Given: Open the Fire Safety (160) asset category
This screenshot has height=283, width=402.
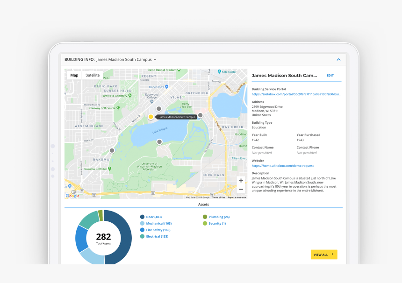Looking at the screenshot, I should pyautogui.click(x=158, y=230).
